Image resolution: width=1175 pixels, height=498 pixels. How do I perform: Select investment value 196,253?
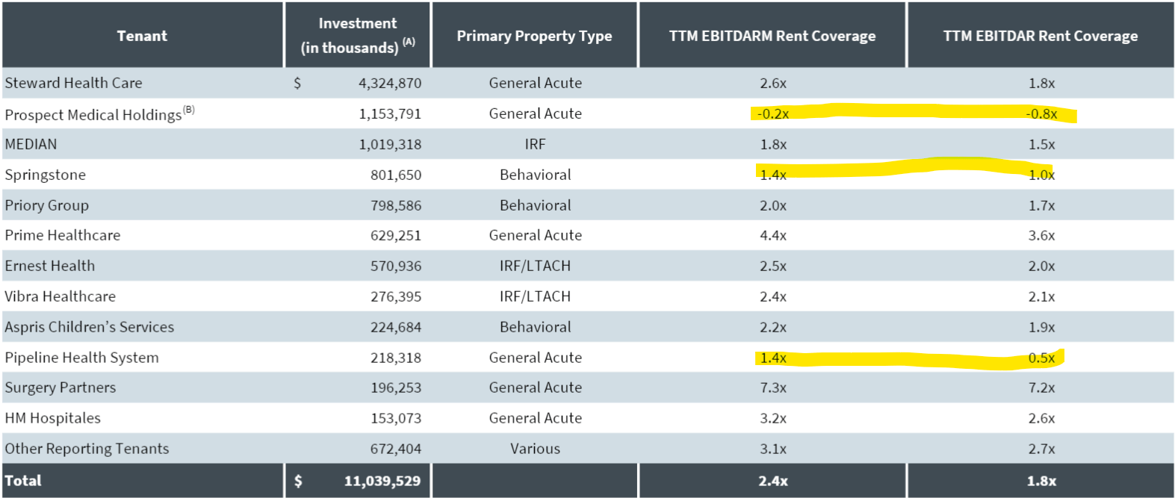coord(396,387)
